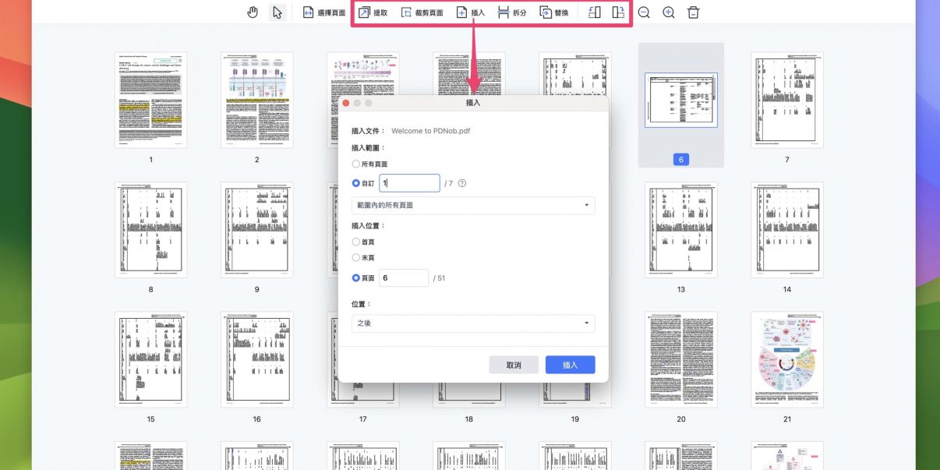Image resolution: width=940 pixels, height=470 pixels.
Task: Confirm with the blue 插入 button
Action: coord(570,365)
